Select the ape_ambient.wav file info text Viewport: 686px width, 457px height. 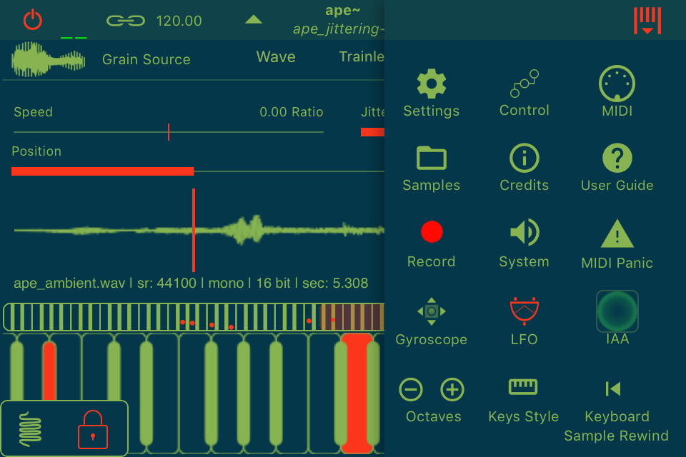pos(191,283)
